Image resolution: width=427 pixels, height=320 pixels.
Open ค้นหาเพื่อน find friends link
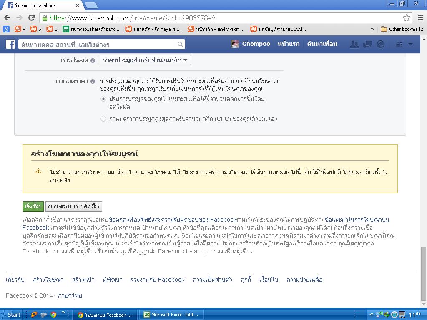(322, 44)
